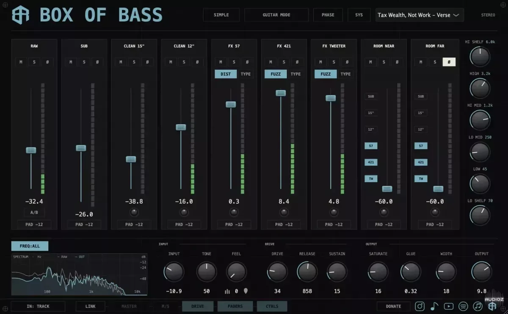Click the single music note social icon
This screenshot has width=508, height=314.
click(x=434, y=306)
